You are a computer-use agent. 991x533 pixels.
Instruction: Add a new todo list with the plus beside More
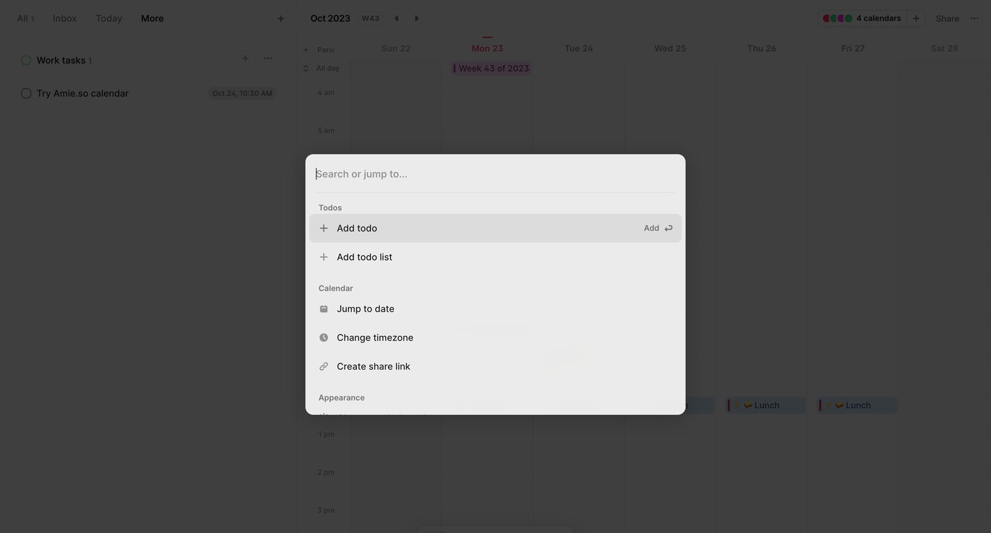tap(281, 19)
